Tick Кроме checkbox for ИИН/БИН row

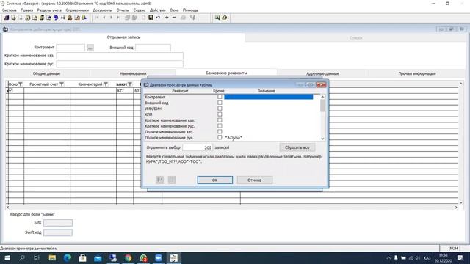point(220,109)
